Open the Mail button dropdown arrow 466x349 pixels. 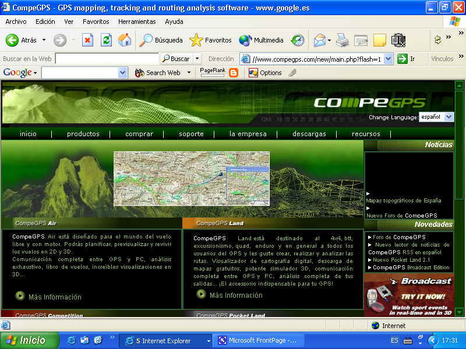(329, 40)
